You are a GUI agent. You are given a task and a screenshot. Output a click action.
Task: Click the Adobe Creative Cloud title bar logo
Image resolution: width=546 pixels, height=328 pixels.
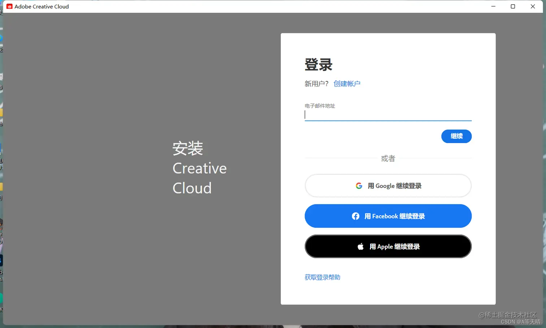tap(9, 7)
